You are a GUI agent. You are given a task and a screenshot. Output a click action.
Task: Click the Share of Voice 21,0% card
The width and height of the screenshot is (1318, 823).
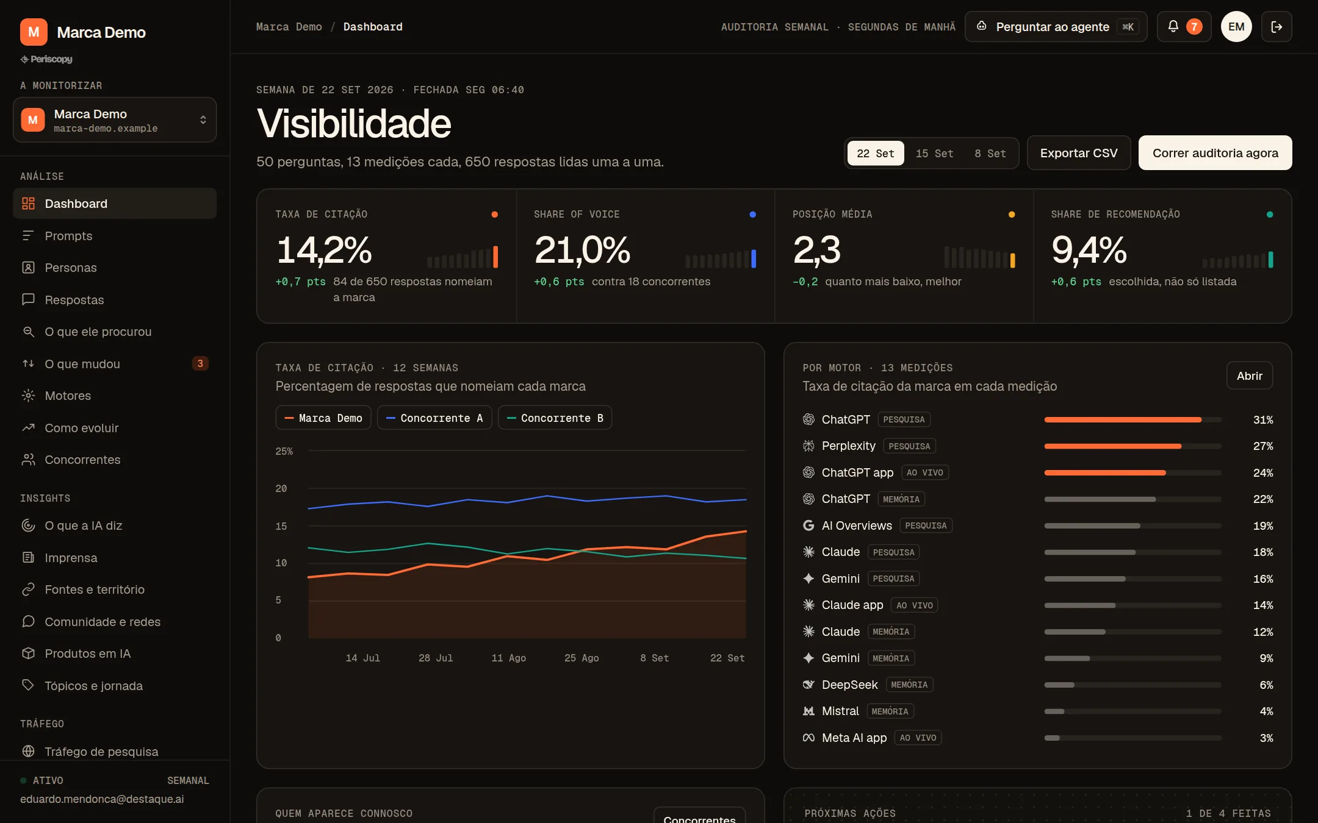click(x=646, y=256)
